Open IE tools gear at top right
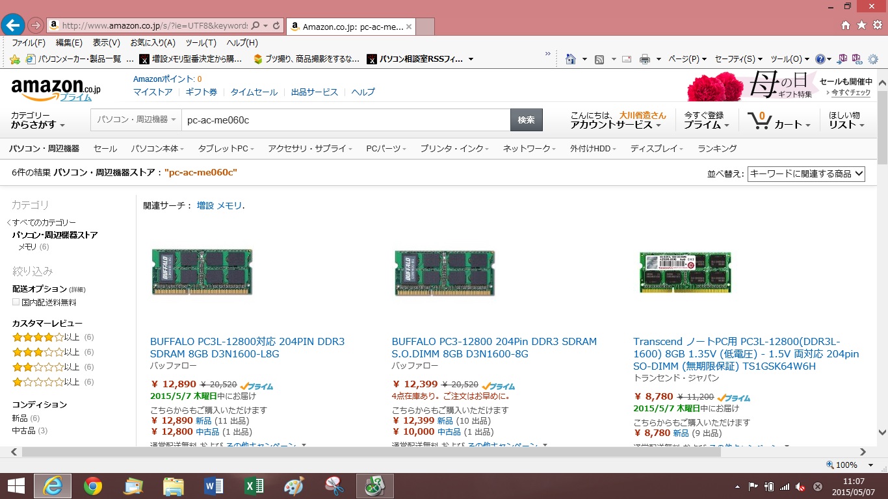The image size is (888, 499). tap(877, 25)
